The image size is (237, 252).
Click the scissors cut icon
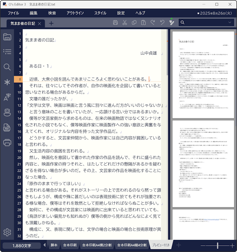(x=124, y=23)
